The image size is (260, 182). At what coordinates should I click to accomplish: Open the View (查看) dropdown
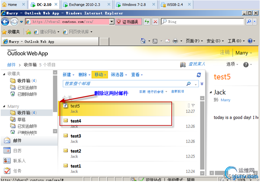137,75
